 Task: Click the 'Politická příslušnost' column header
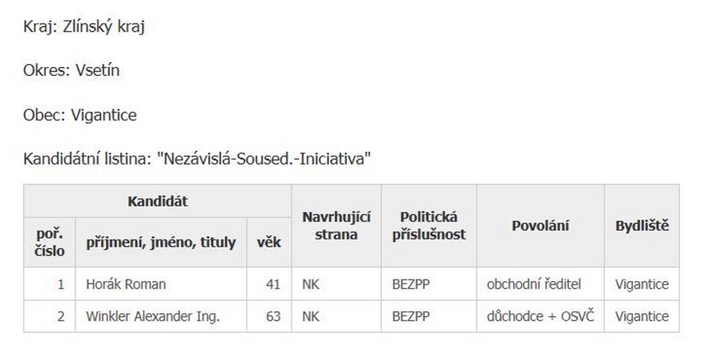point(429,226)
